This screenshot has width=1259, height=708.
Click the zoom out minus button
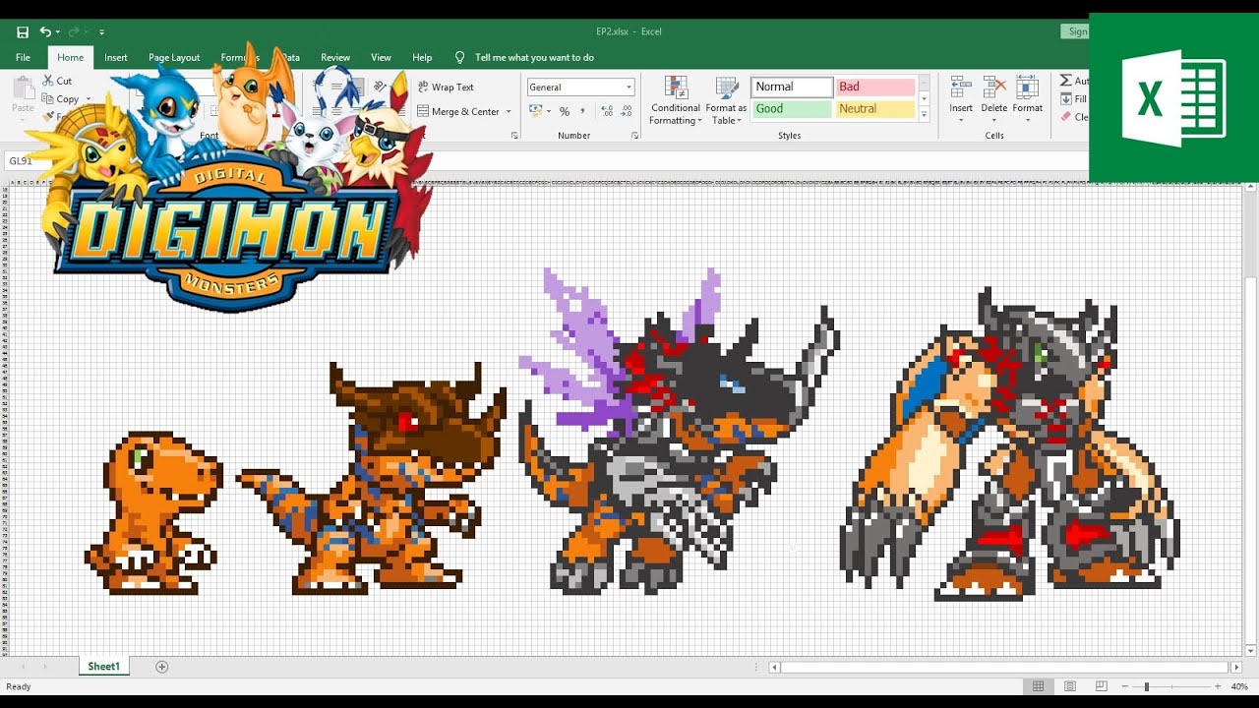(x=1123, y=686)
